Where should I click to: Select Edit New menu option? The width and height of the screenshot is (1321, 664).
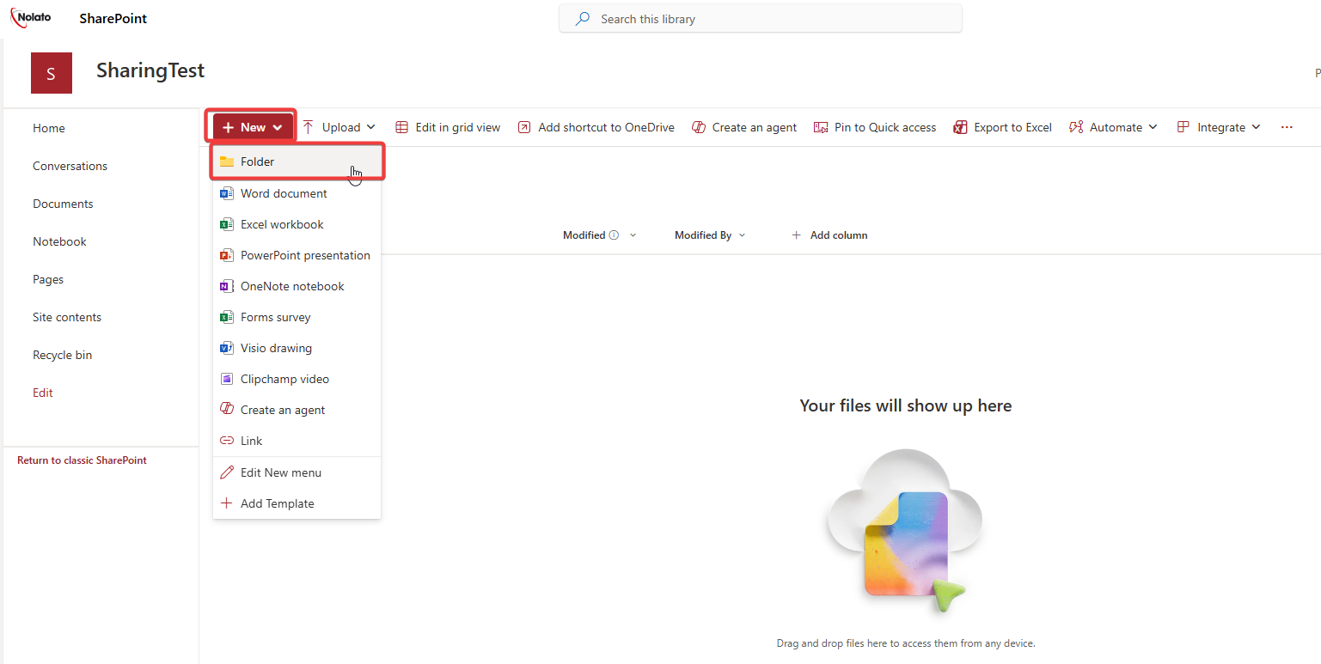297,472
